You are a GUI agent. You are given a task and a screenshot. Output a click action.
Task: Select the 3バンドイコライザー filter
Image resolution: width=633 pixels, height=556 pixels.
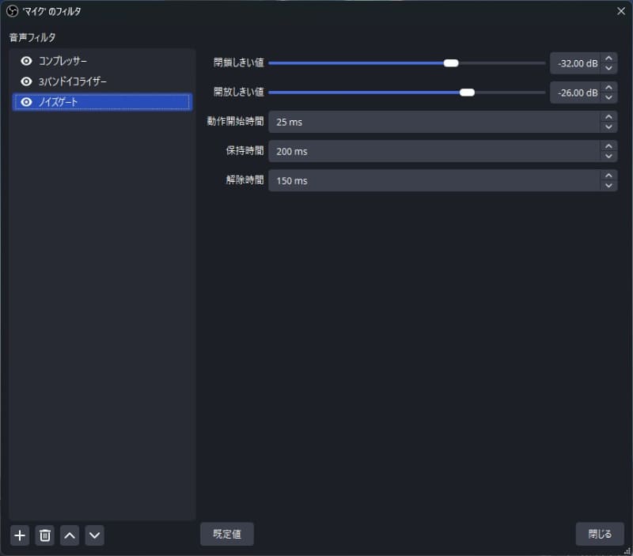[x=71, y=81]
